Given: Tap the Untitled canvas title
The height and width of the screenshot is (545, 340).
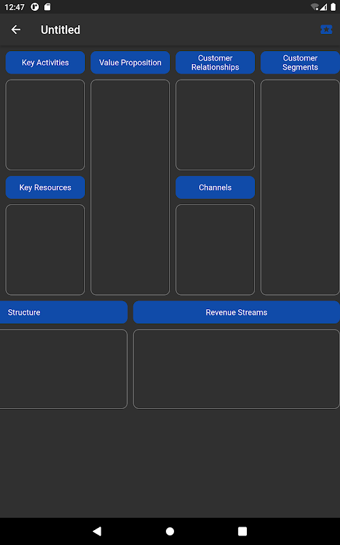Looking at the screenshot, I should [x=61, y=30].
